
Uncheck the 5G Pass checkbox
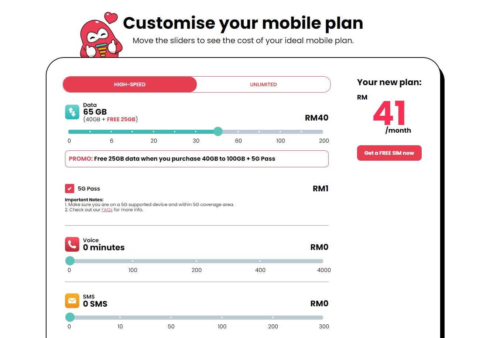[x=69, y=189]
